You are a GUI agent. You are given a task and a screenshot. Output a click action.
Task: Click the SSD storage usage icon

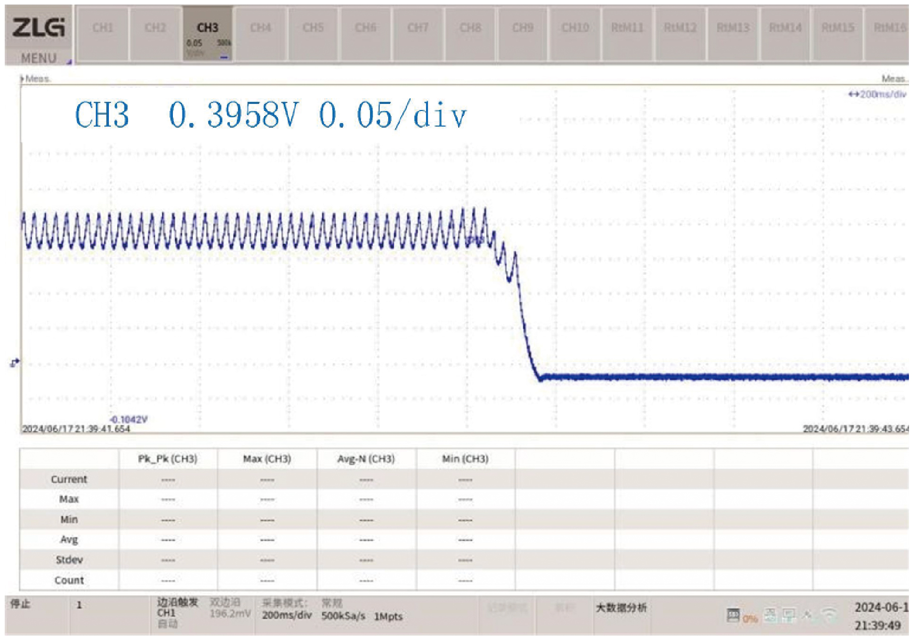[733, 615]
